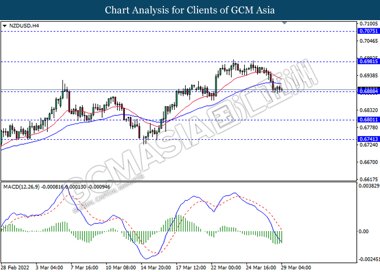This screenshot has height=272, width=380.
Task: Click the NZDUSD,H4 chart title
Action: point(24,26)
